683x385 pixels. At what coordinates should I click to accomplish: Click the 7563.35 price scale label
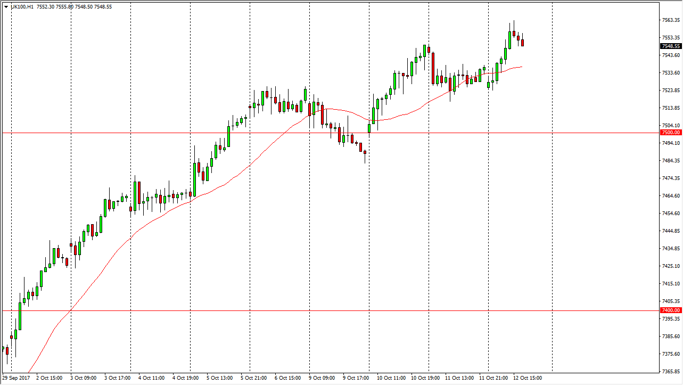tap(671, 20)
